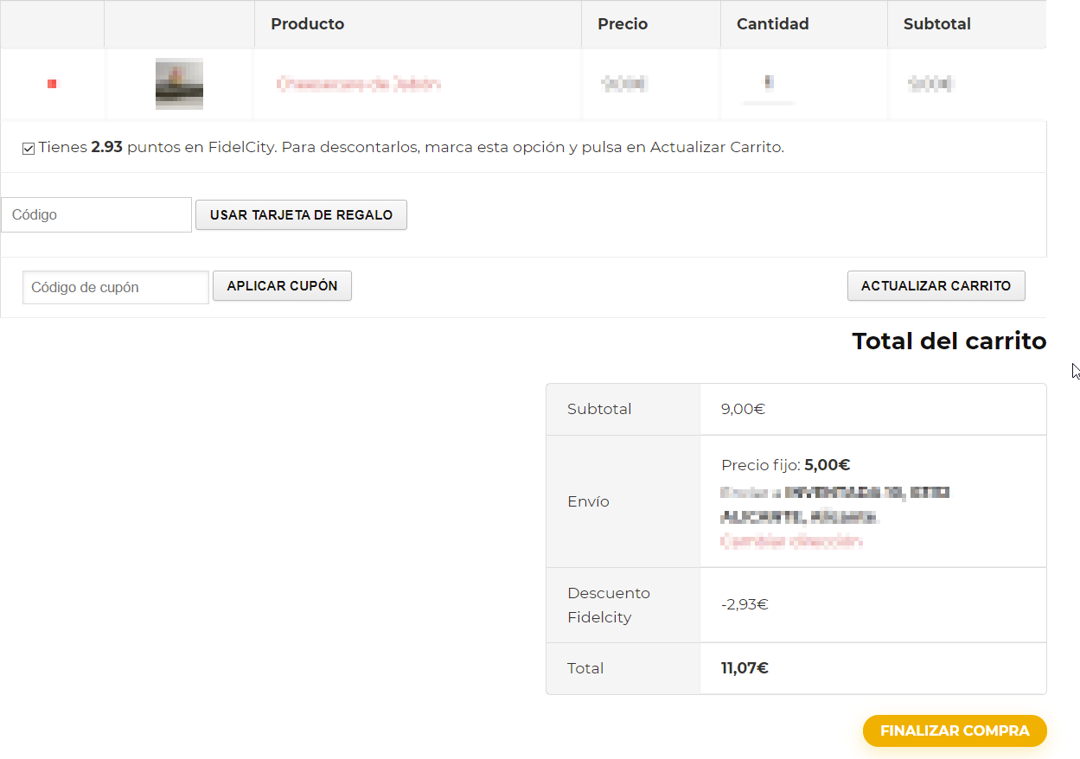The width and height of the screenshot is (1080, 759).
Task: Click the Subtotal column header in cart table
Action: pyautogui.click(x=936, y=24)
